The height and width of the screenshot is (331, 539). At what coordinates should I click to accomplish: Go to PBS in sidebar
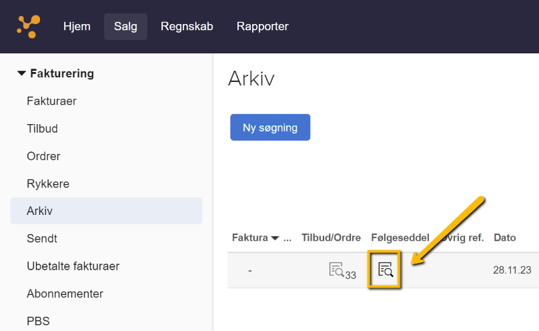tap(38, 321)
